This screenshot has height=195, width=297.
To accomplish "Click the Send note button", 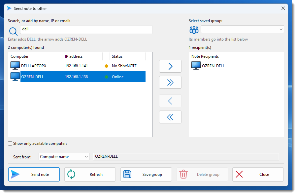I will 34,174.
